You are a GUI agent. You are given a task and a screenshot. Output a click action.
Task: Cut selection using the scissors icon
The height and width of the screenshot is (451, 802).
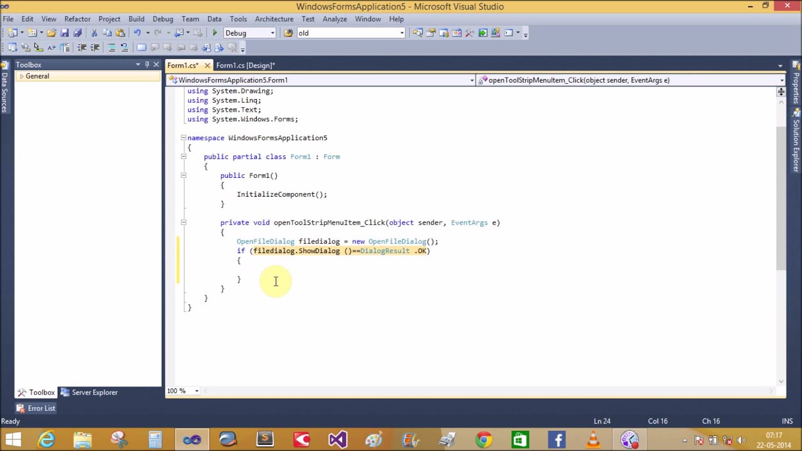tap(94, 33)
